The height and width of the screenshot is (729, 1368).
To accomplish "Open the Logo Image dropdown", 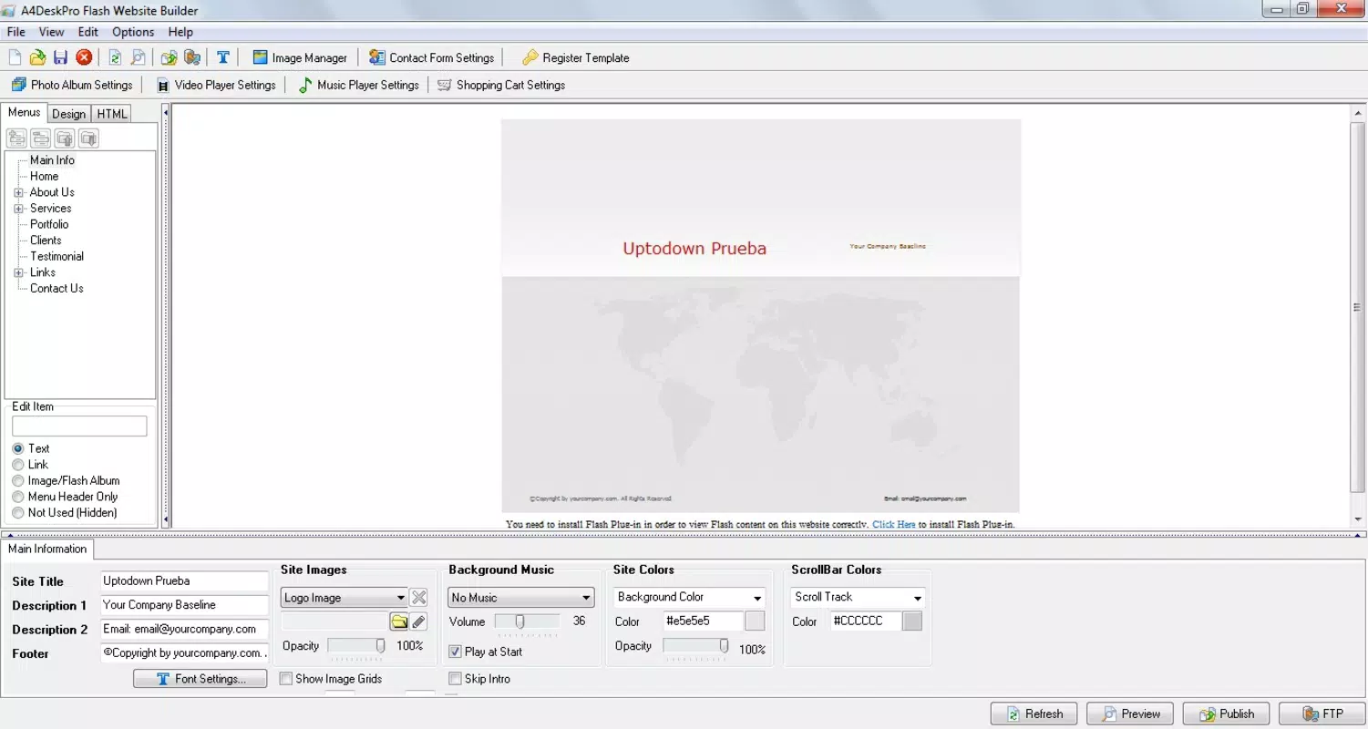I will [x=345, y=598].
